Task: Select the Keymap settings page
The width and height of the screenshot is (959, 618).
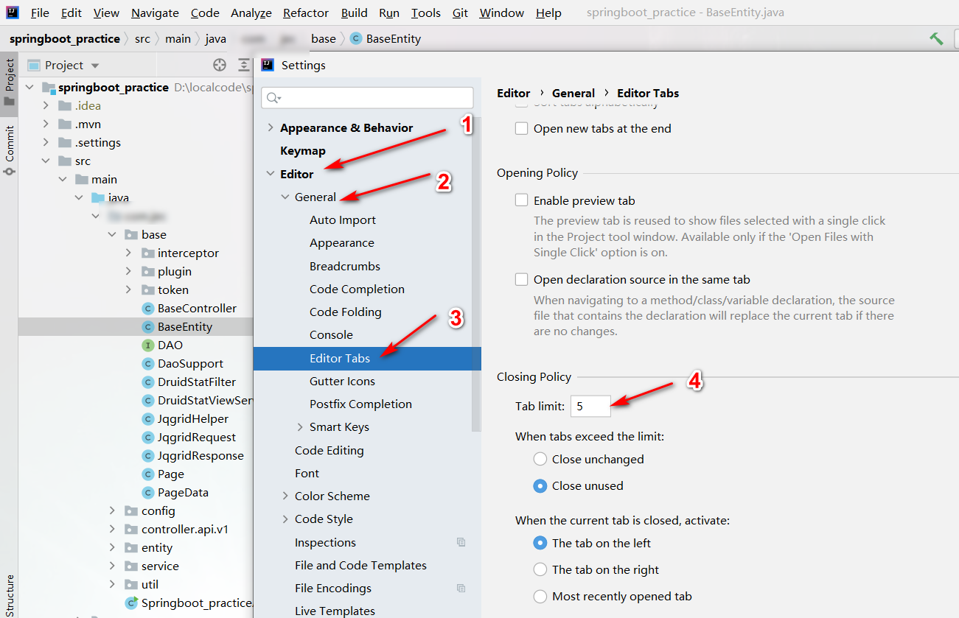Action: click(302, 151)
